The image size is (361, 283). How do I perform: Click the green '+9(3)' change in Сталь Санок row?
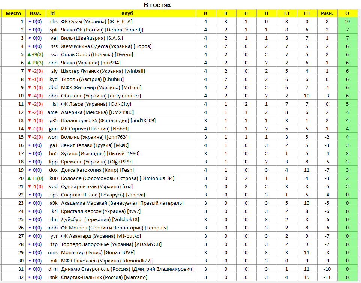(36, 55)
